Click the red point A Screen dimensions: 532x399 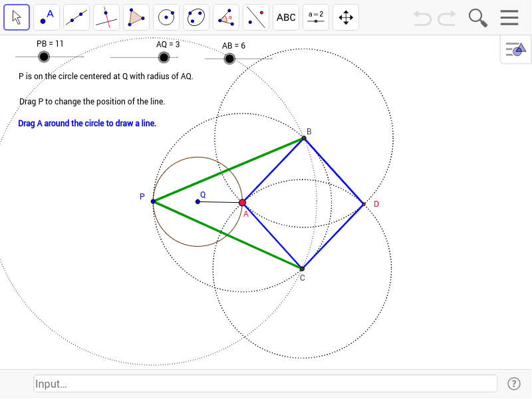(x=242, y=203)
